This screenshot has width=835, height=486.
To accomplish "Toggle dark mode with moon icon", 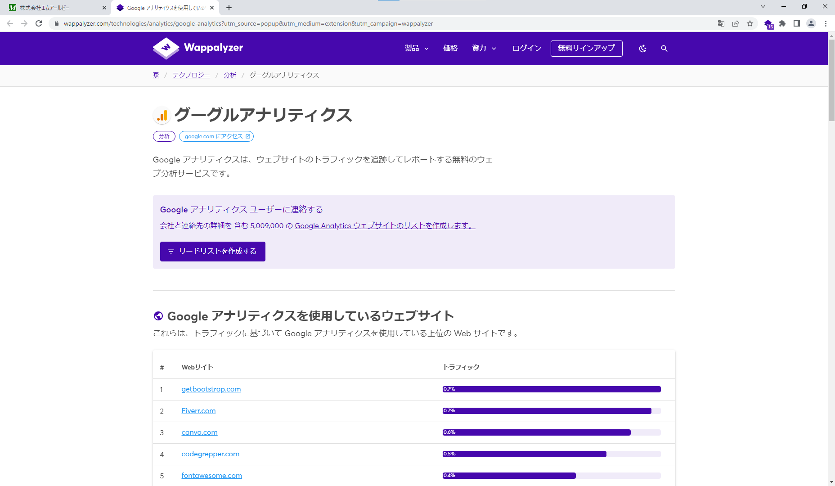I will click(642, 49).
